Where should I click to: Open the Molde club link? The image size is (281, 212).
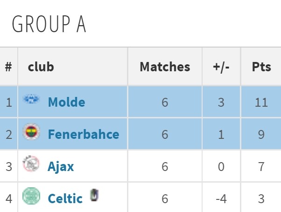click(x=66, y=102)
